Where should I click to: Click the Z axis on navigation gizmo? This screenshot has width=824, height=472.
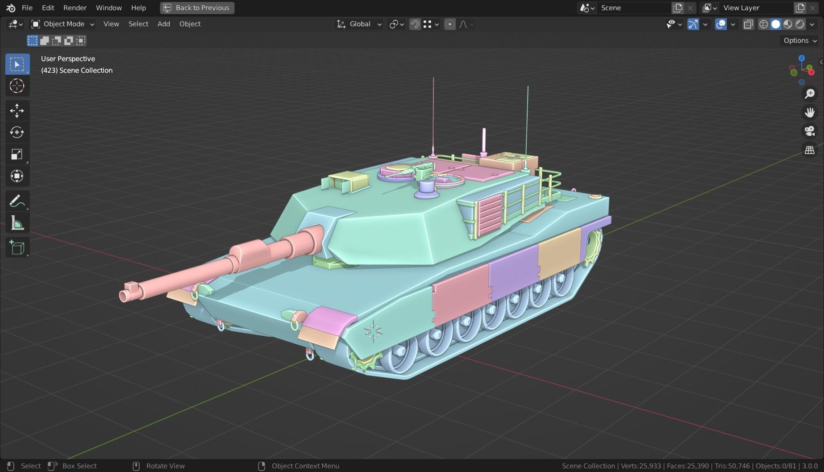click(802, 58)
